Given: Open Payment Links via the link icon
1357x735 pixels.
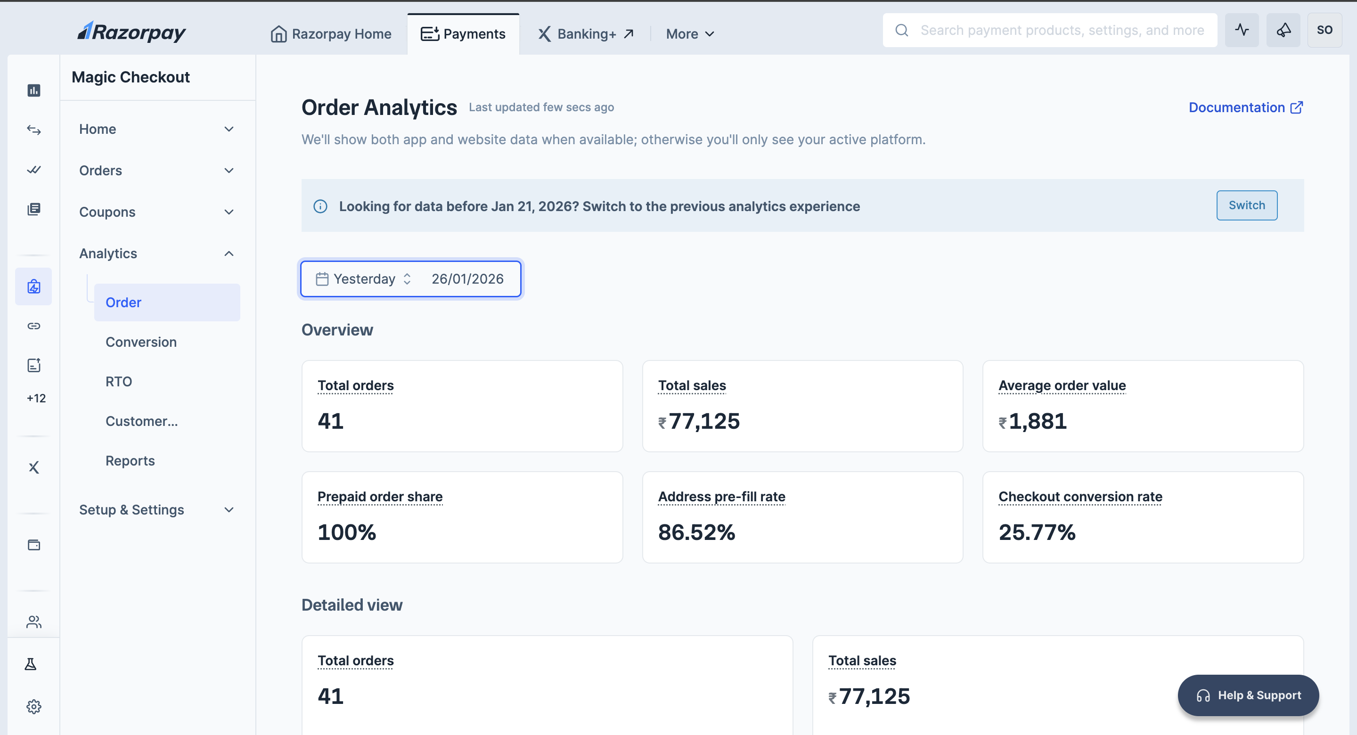Looking at the screenshot, I should click(33, 325).
